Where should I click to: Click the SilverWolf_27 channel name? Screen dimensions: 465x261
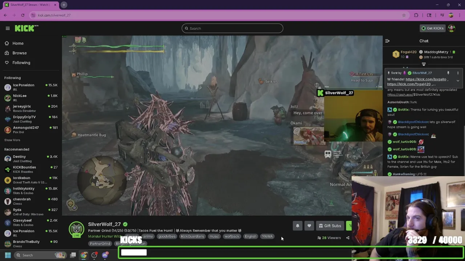(x=104, y=224)
